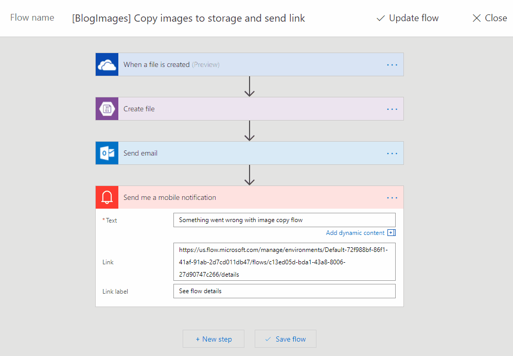513x356 pixels.
Task: Click the Outlook Send email icon
Action: click(107, 153)
